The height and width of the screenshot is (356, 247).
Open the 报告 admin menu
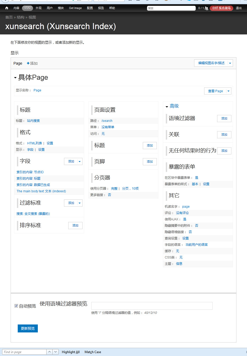101,8
